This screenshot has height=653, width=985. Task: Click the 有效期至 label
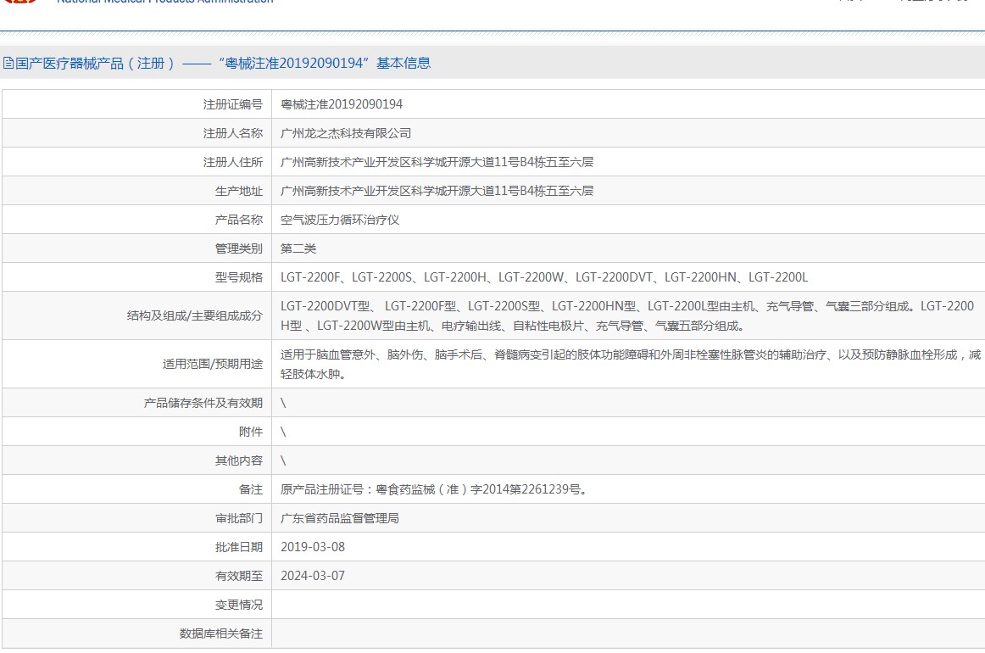[239, 577]
